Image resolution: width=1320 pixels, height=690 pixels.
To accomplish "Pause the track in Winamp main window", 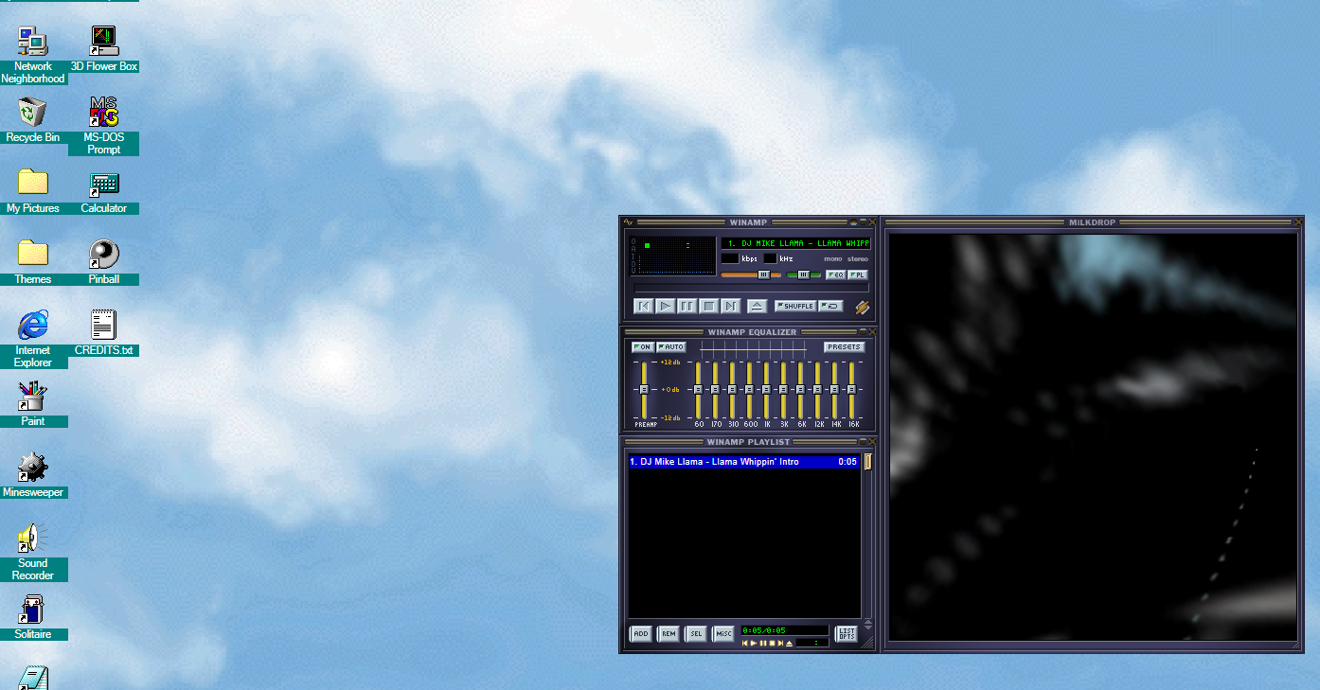I will click(x=687, y=306).
